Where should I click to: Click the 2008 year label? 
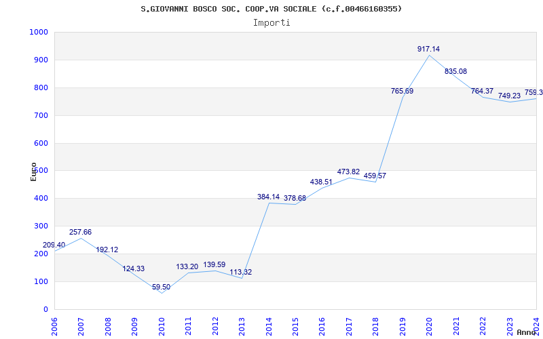pyautogui.click(x=108, y=326)
